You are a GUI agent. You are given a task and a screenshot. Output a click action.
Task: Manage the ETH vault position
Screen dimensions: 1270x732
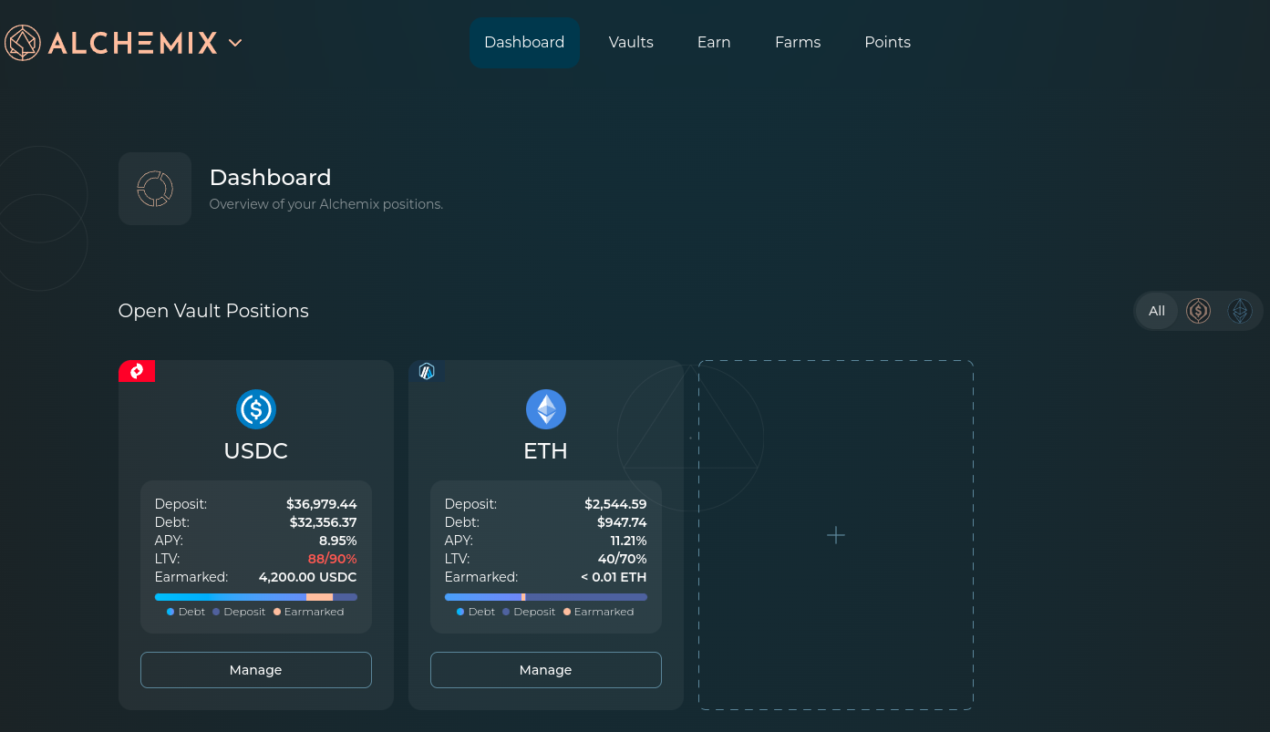pos(546,670)
